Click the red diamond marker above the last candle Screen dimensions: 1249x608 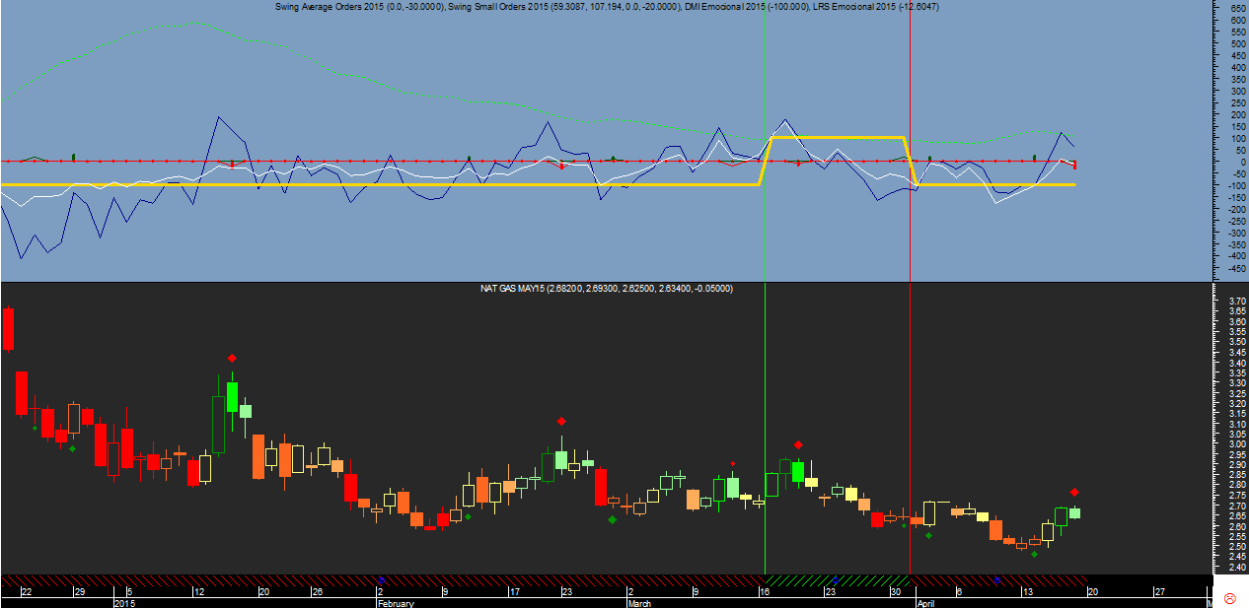1074,492
